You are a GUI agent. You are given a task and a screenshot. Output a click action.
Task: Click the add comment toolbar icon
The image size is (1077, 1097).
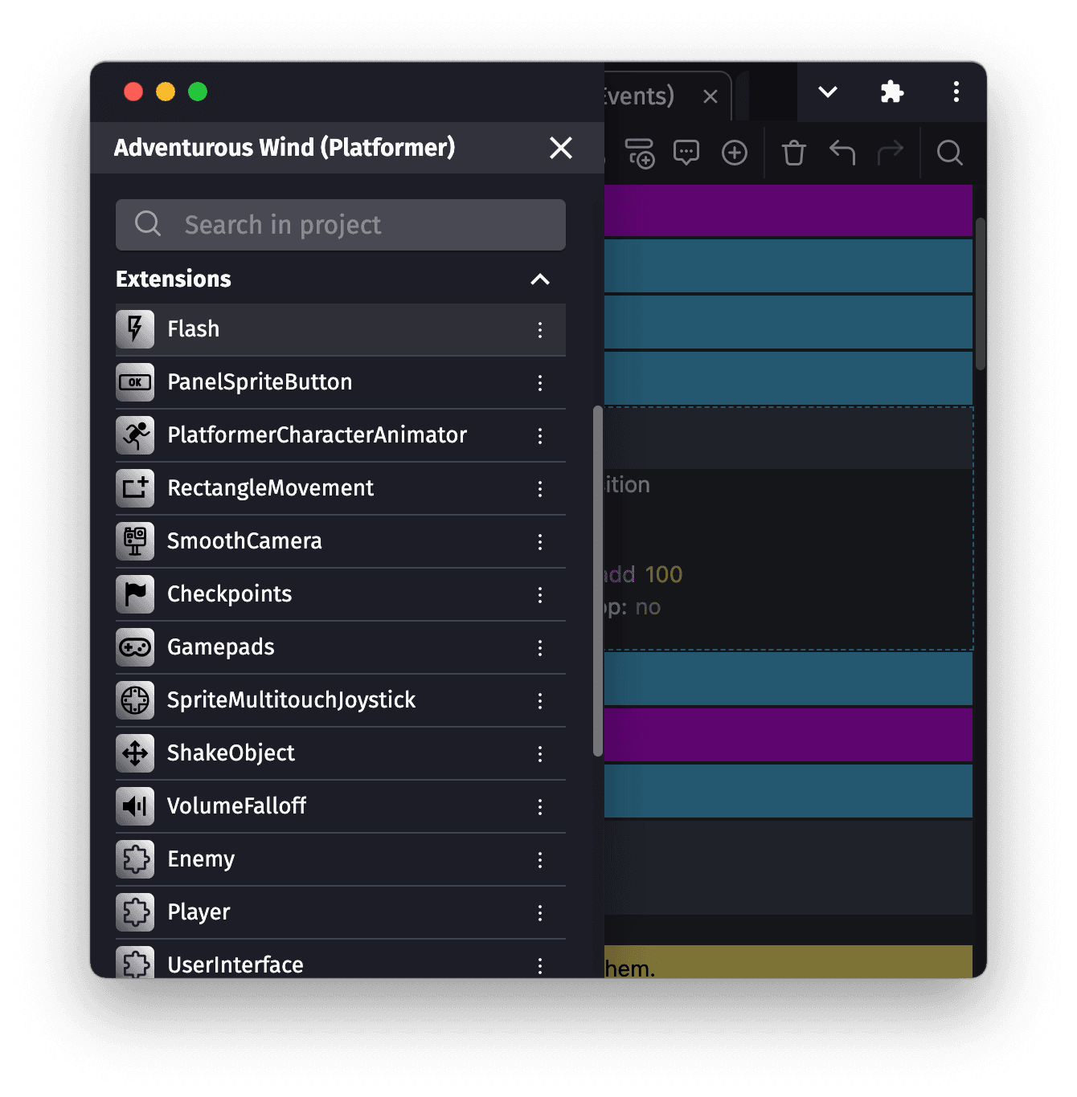pos(686,153)
